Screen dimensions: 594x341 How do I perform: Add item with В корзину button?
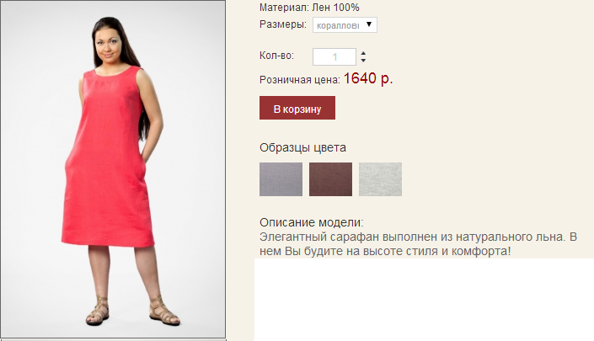297,108
